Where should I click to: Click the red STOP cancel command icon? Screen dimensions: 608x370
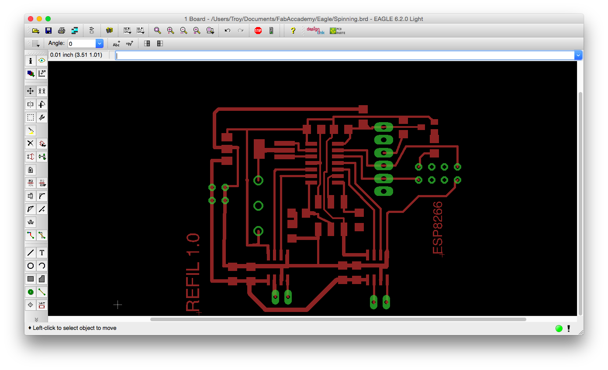click(258, 31)
